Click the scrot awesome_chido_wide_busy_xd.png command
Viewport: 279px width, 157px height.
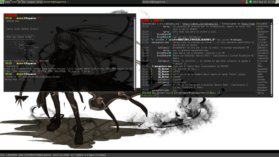32,77
